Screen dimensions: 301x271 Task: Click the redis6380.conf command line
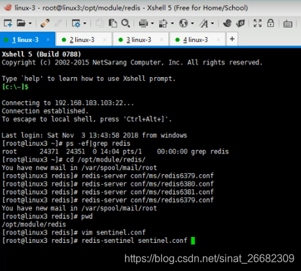coord(108,184)
